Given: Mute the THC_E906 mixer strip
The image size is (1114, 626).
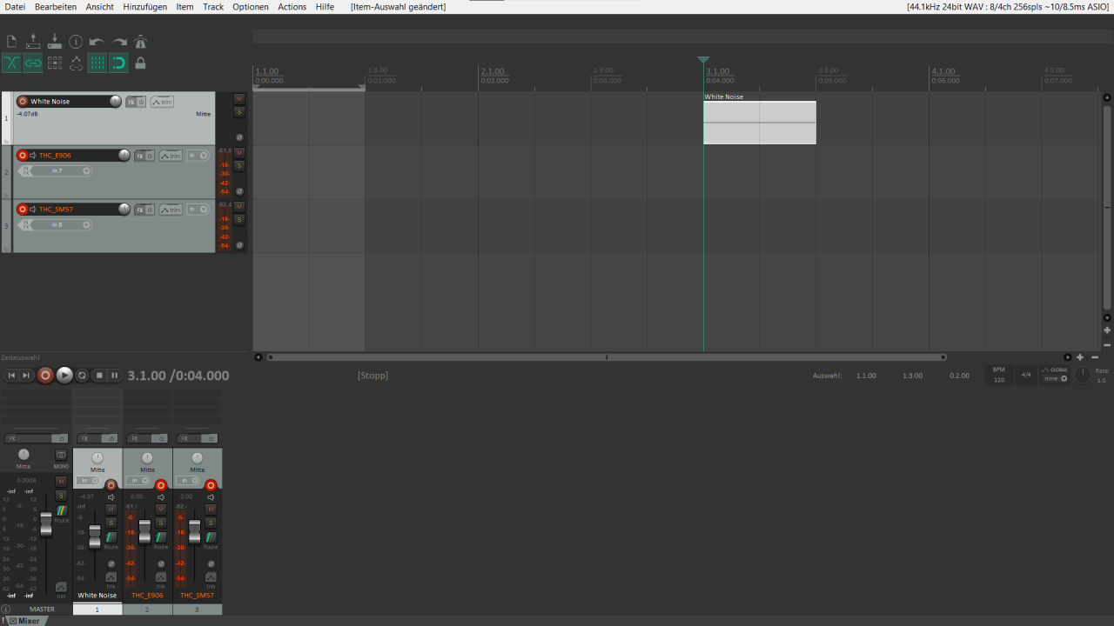Looking at the screenshot, I should [160, 509].
